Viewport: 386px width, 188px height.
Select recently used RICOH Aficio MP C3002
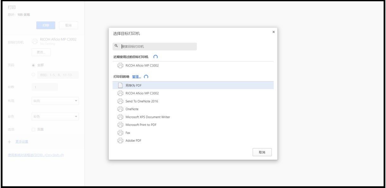pyautogui.click(x=193, y=66)
